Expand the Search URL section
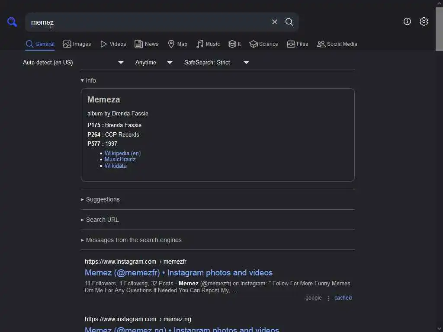443x332 pixels. pyautogui.click(x=100, y=220)
